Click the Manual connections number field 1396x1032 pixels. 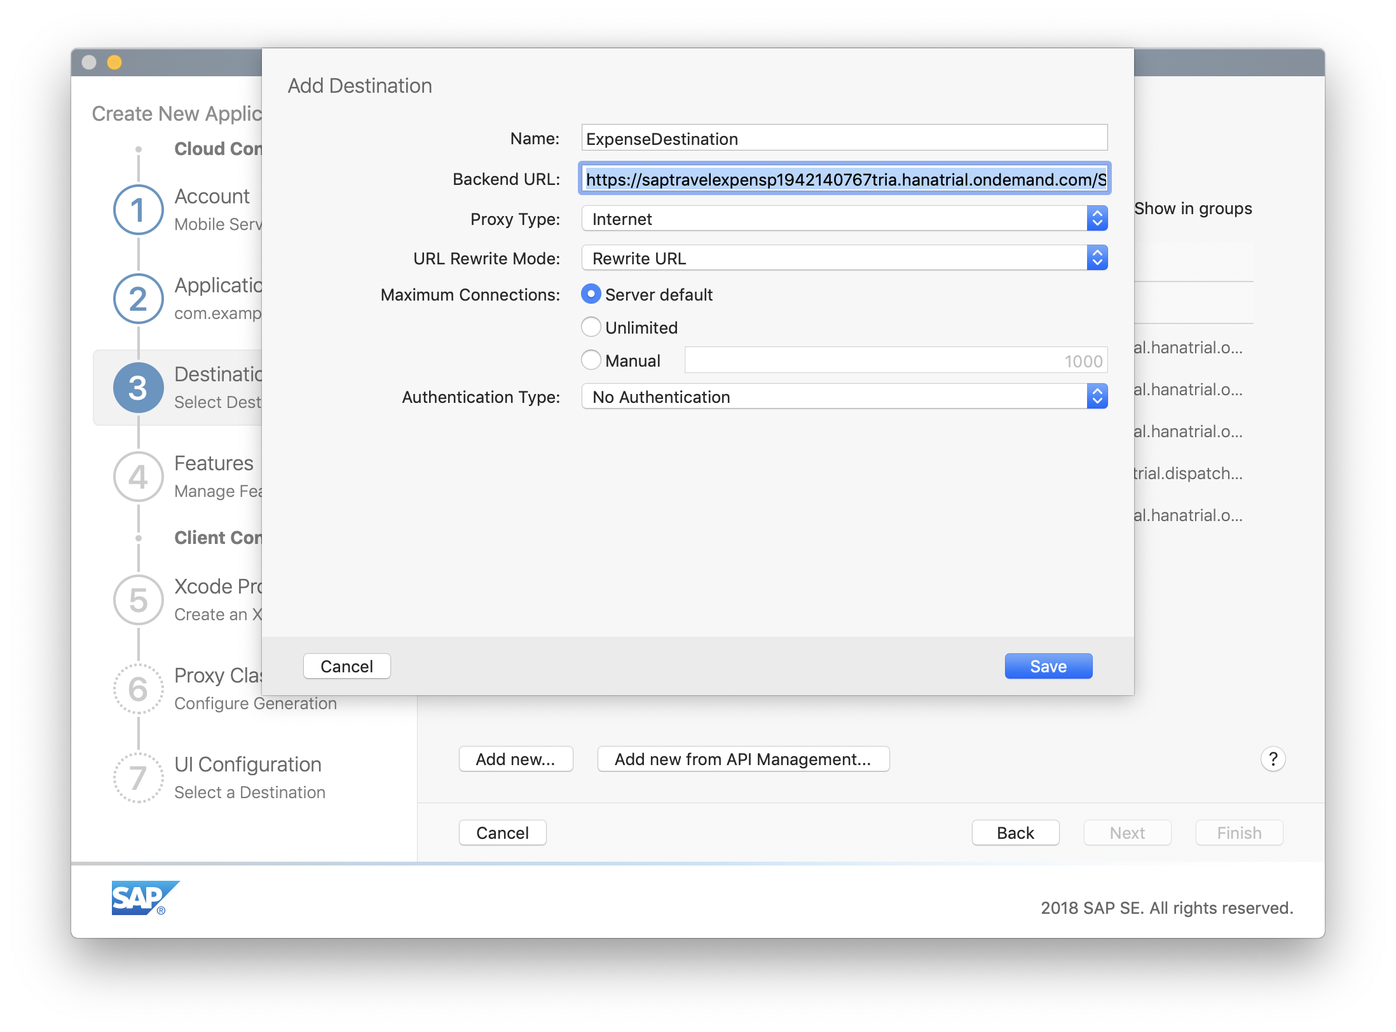[896, 360]
